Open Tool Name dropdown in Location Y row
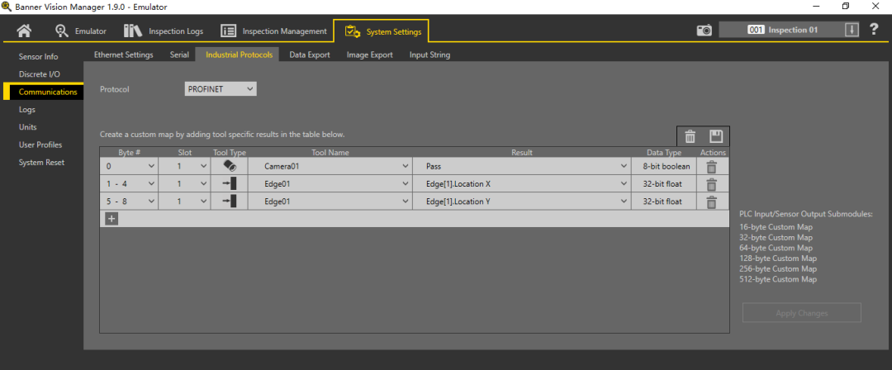Viewport: 892px width, 370px height. pyautogui.click(x=330, y=202)
